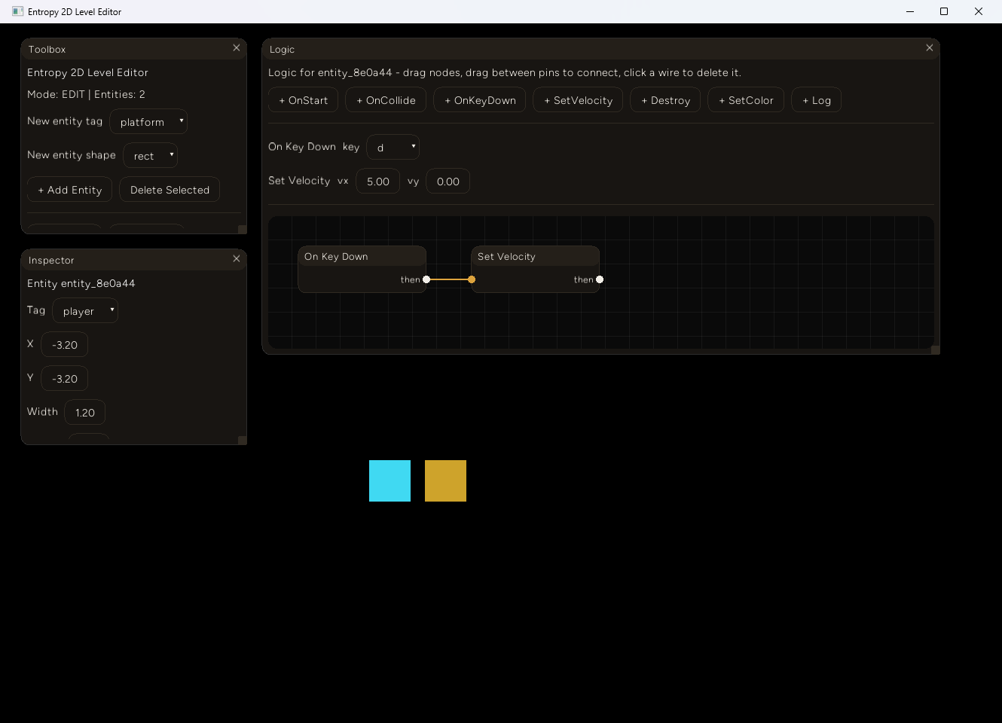
Task: Click the 'Entity entity_8e0a44' label
Action: tap(81, 283)
